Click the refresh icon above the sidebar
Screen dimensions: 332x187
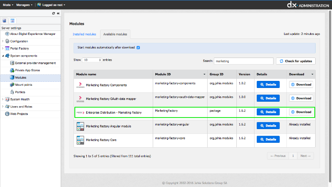click(x=54, y=13)
